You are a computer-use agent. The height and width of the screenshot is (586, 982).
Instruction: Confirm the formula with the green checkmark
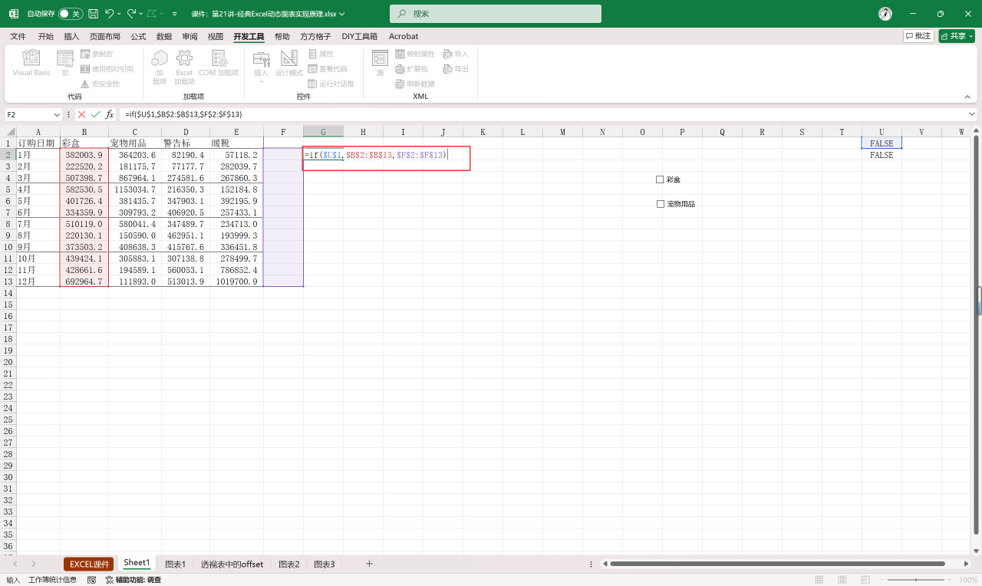tap(95, 114)
